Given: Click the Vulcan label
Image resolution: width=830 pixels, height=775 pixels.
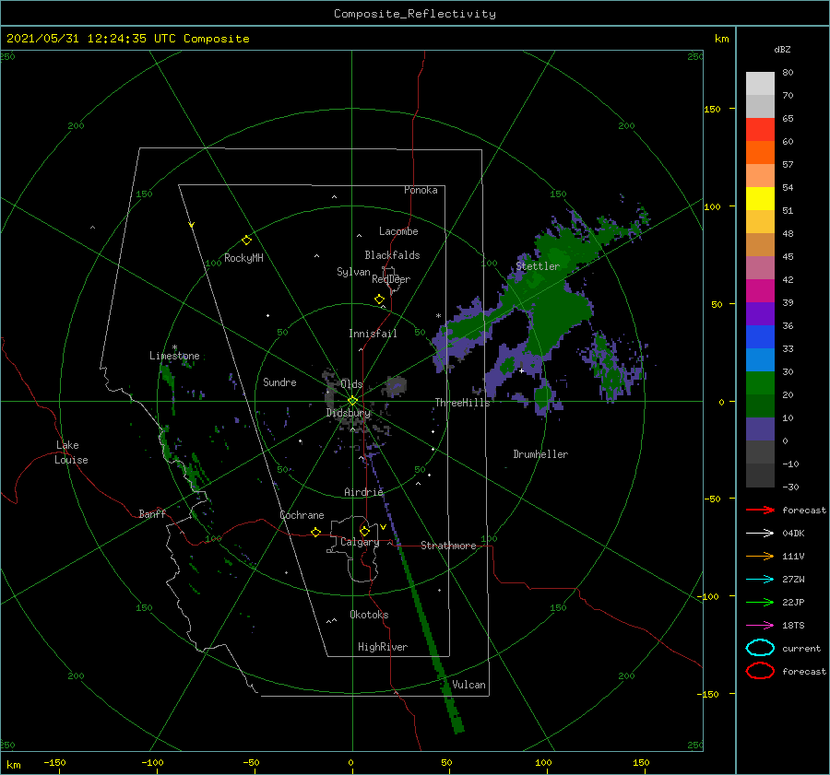Looking at the screenshot, I should point(469,685).
